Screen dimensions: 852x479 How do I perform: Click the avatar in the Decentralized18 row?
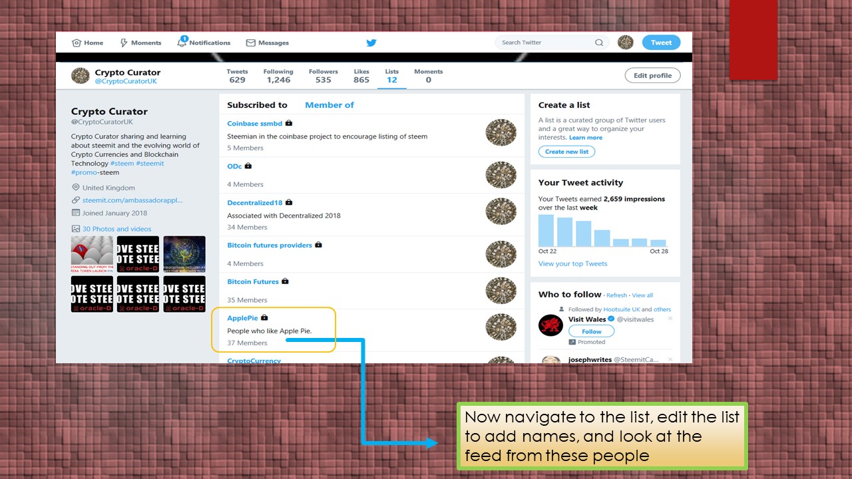(x=501, y=212)
